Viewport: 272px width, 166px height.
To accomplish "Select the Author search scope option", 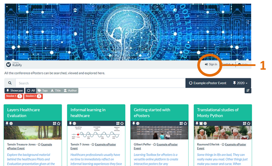I will (70, 91).
